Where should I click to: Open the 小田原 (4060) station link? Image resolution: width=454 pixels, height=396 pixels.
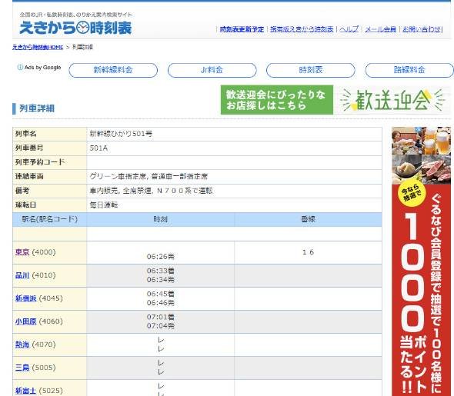pos(25,321)
